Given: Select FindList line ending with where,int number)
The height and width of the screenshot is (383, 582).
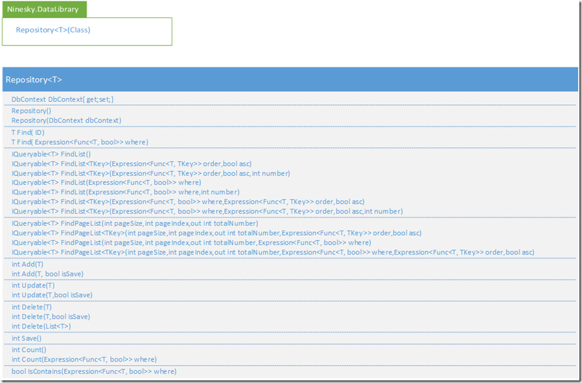Looking at the screenshot, I should (126, 192).
